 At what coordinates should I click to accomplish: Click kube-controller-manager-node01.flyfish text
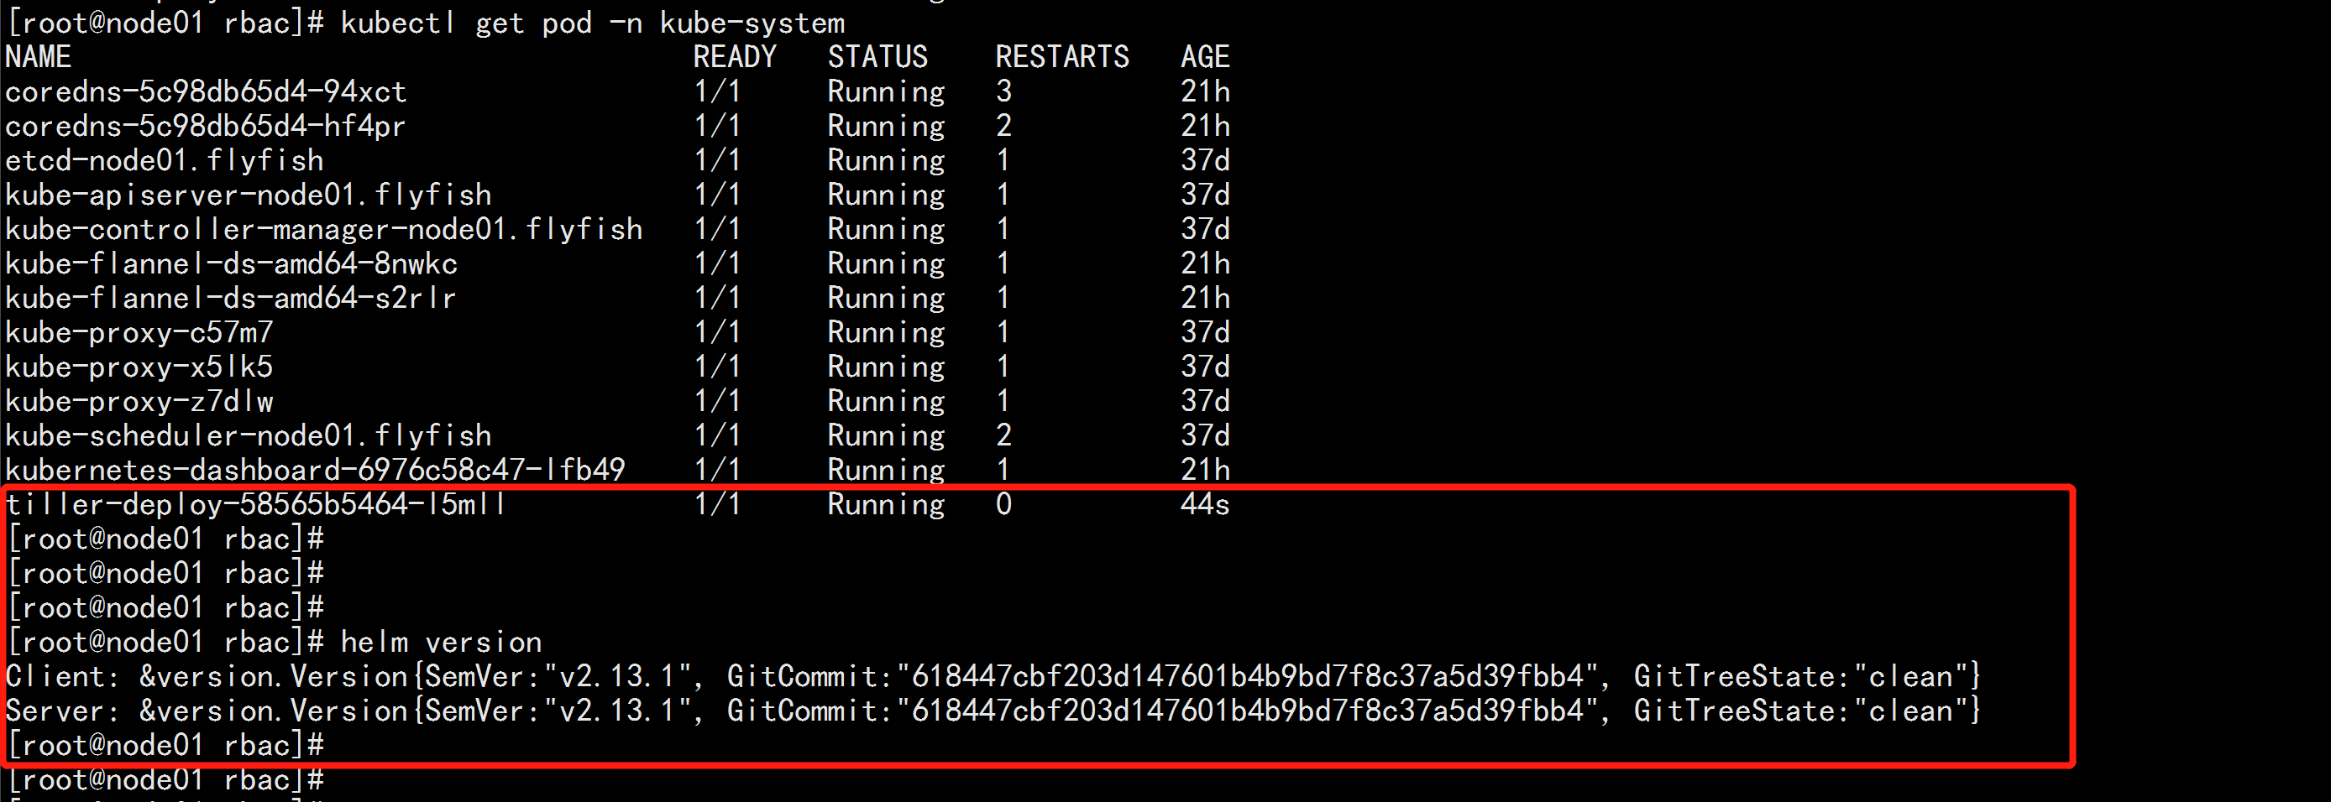[324, 229]
